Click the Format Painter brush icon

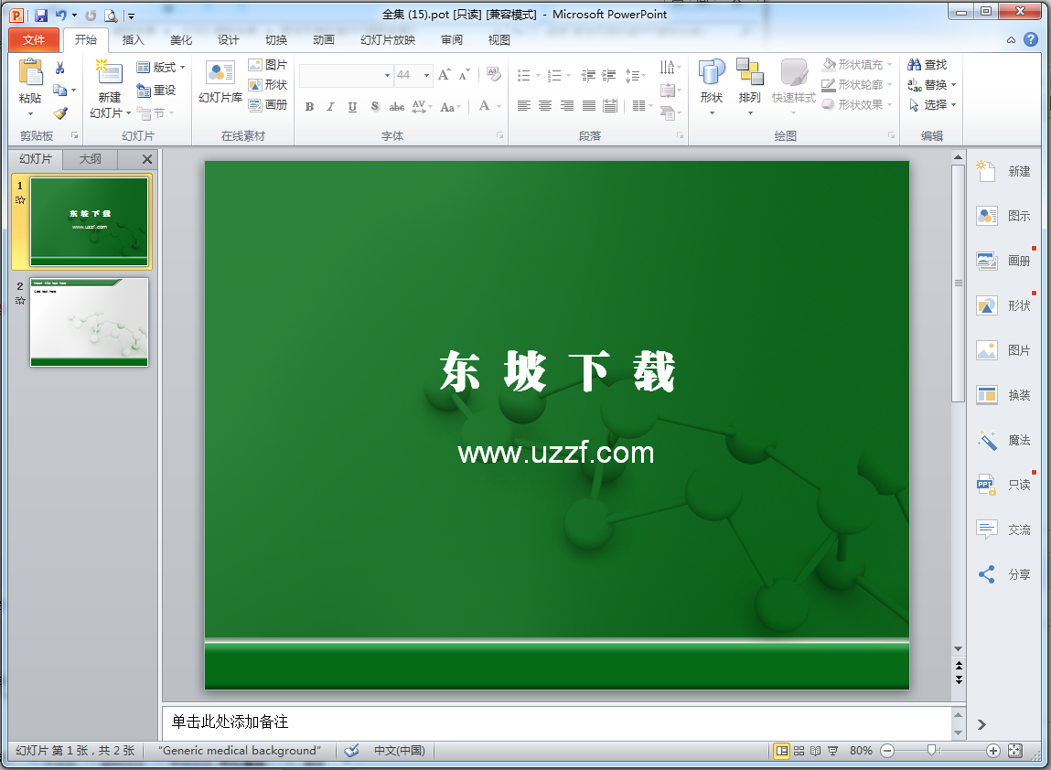click(x=60, y=113)
